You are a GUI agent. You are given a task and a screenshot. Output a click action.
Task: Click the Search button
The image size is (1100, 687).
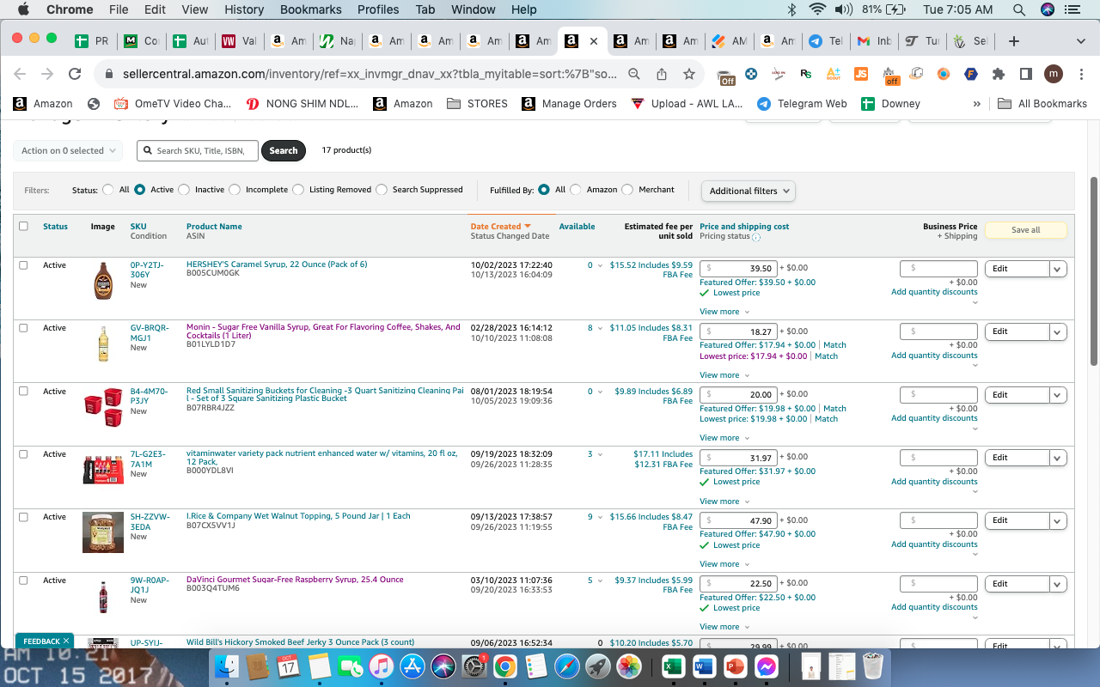(284, 151)
